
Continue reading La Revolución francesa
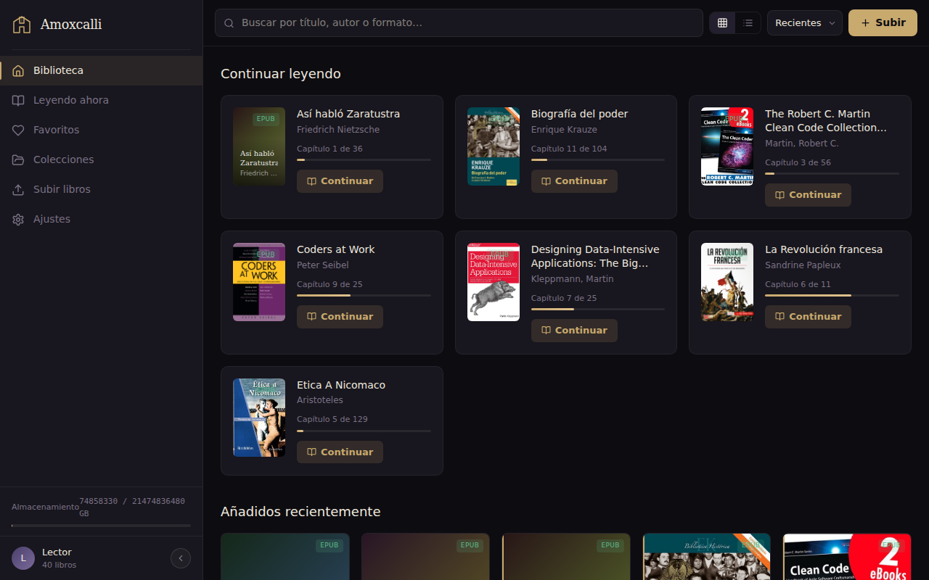(808, 317)
